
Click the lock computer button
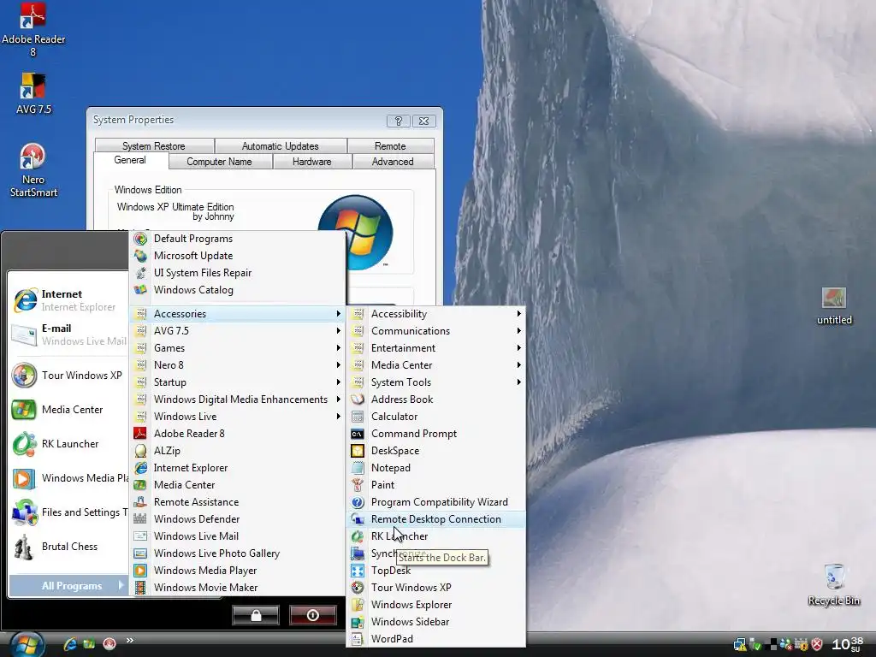(x=255, y=615)
